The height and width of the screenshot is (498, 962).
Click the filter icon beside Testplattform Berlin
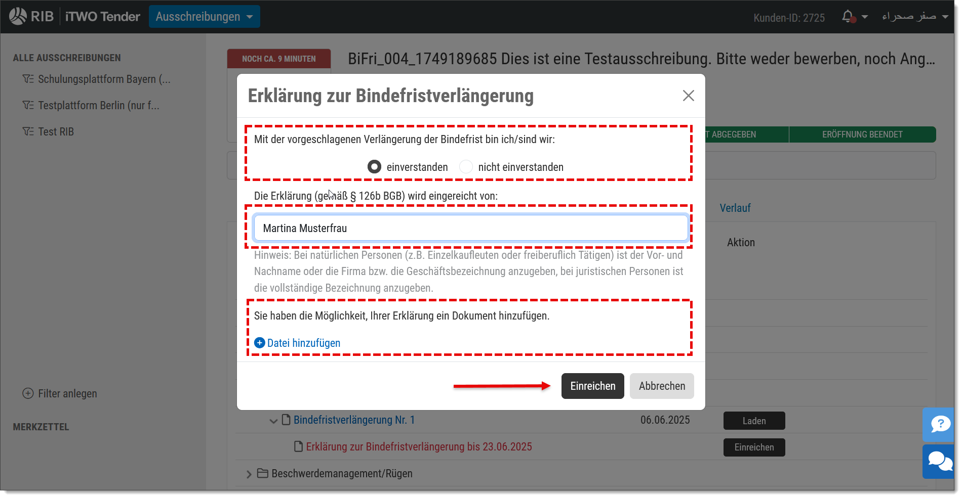28,106
